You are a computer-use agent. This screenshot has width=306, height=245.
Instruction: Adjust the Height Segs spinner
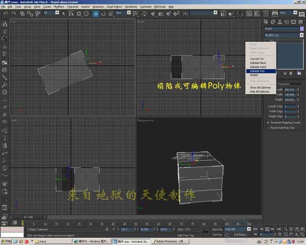coord(298,116)
